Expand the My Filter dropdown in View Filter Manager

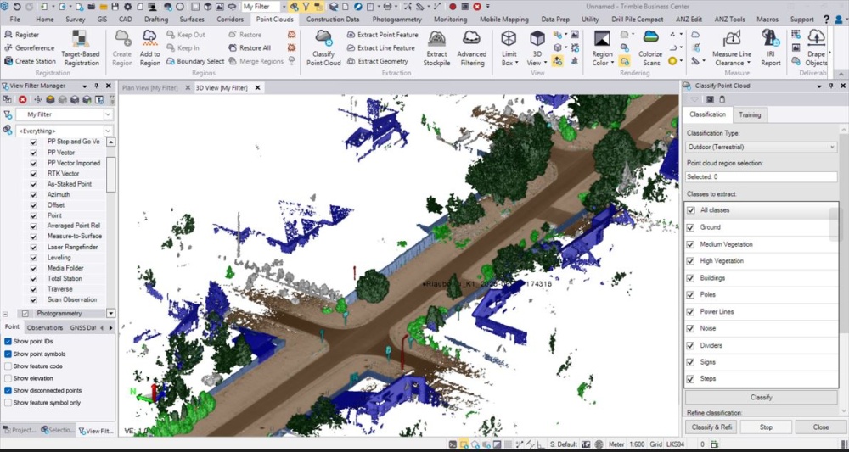point(108,114)
